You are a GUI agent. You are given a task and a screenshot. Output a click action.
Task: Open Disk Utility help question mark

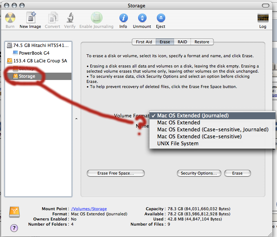[14, 228]
